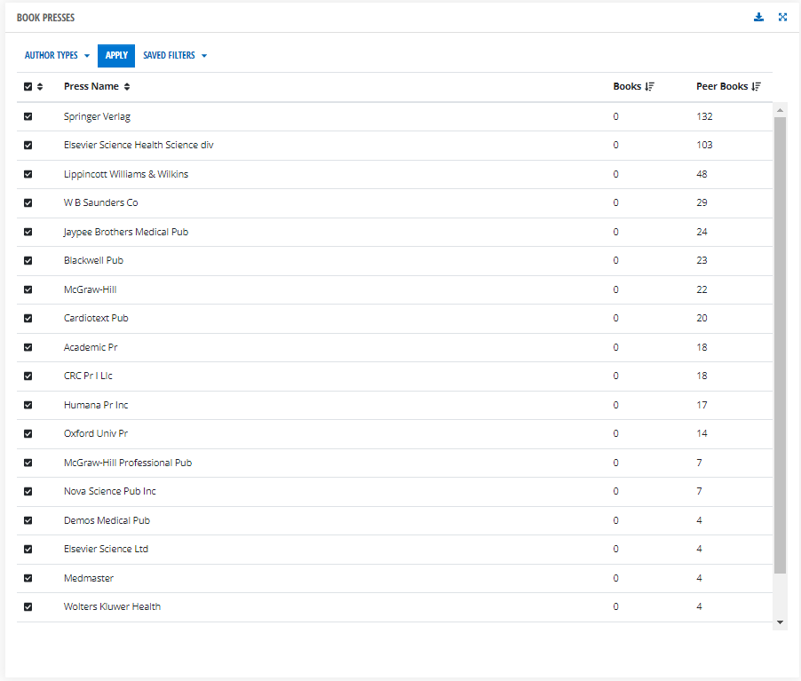Sort by the checkbox column arrows
This screenshot has width=801, height=681.
click(x=40, y=87)
